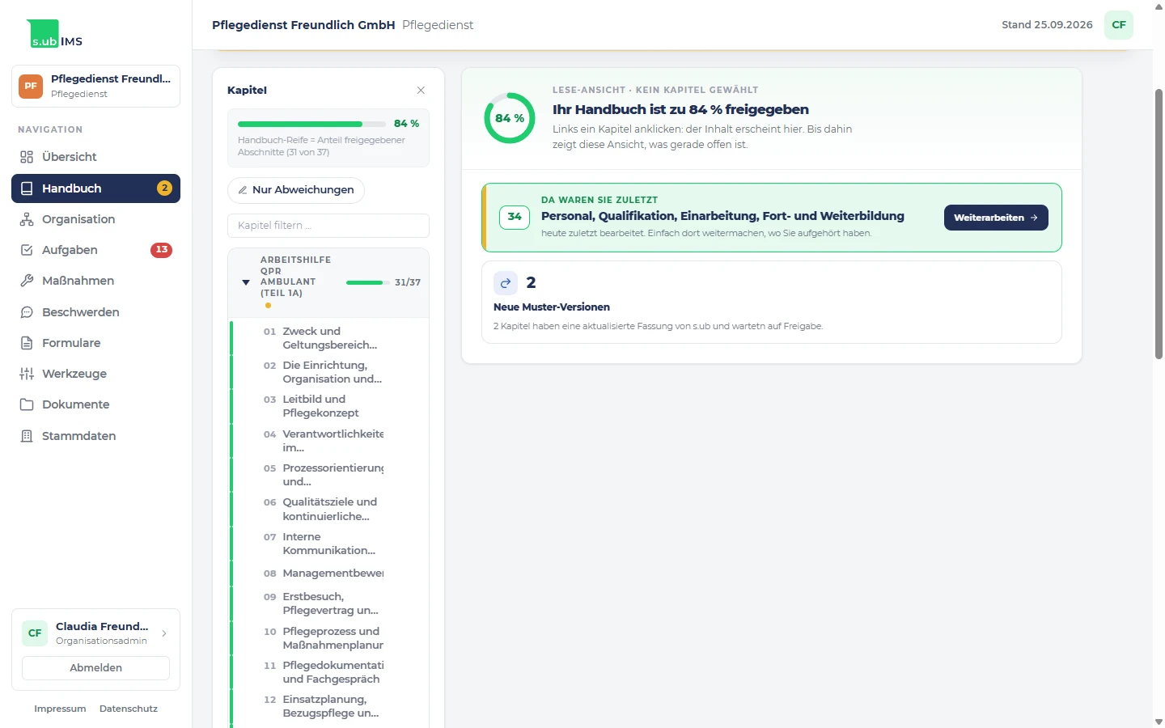1165x728 pixels.
Task: Open chapter 12 Einsatzplanung, Bezugspflege
Action: (x=328, y=706)
